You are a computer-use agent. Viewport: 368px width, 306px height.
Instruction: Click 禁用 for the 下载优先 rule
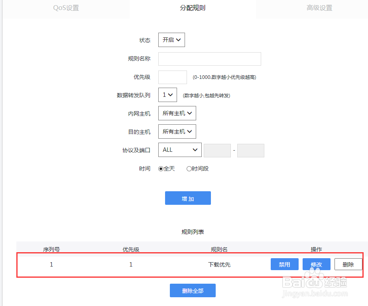[285, 264]
